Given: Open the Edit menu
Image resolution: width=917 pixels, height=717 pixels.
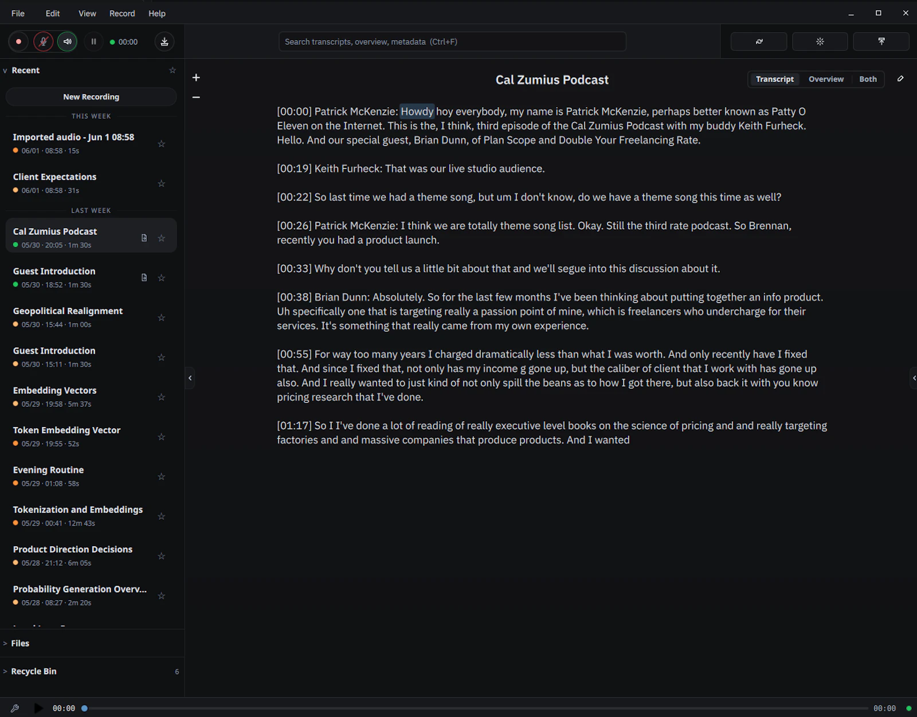Looking at the screenshot, I should 53,13.
